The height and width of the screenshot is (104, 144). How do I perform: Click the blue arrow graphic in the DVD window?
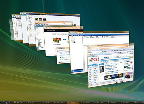pos(65,39)
